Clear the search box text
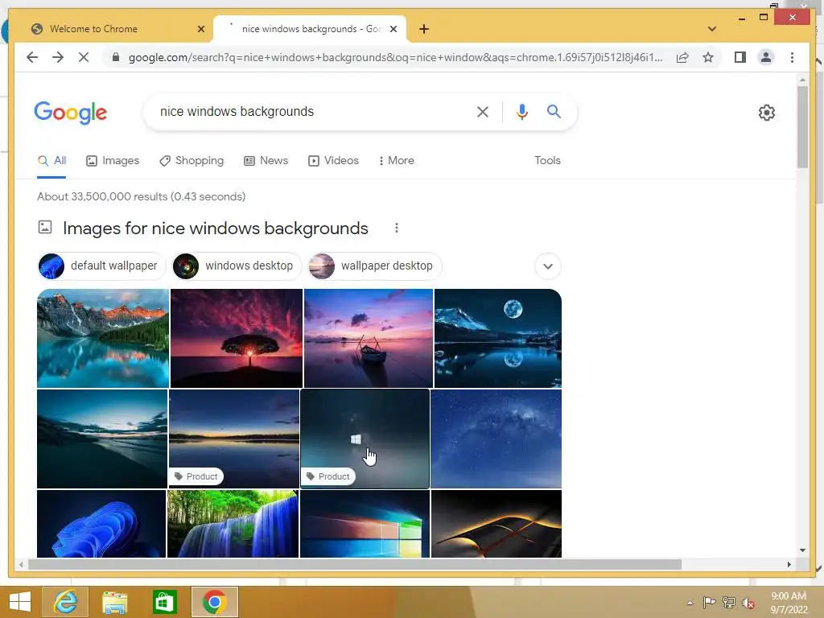Screen dimensions: 824x618 pos(483,111)
